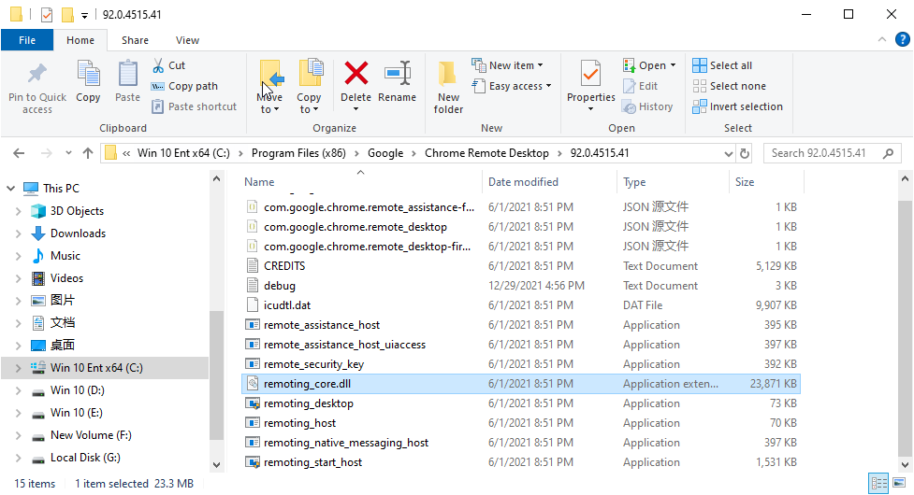Refresh the current folder view
This screenshot has width=914, height=495.
[745, 153]
